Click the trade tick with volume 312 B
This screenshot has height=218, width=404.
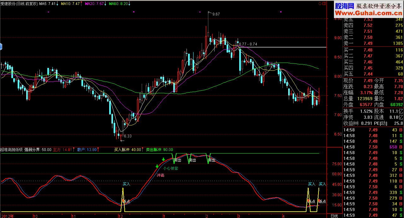tap(373, 175)
